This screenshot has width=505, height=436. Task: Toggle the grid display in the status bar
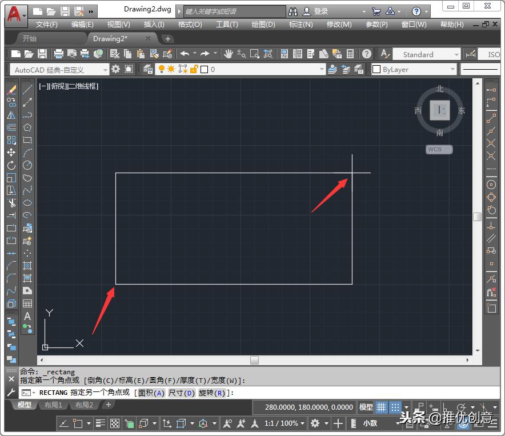coord(382,407)
